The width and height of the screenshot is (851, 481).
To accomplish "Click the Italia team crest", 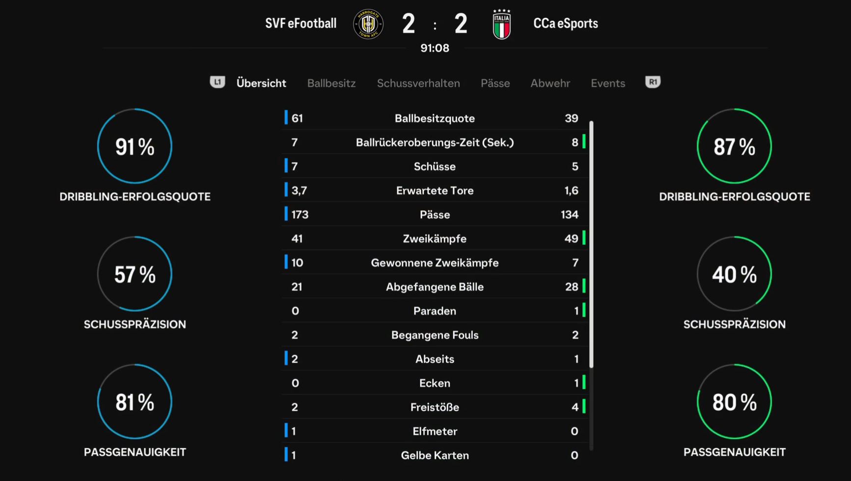I will [x=501, y=24].
